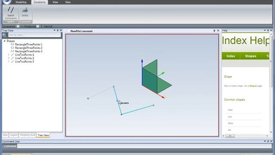This screenshot has width=275, height=155.
Task: Switch to the Boo bottom tab
Action: [6, 135]
